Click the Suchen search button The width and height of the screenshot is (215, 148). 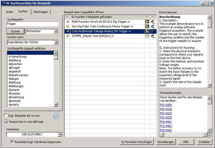[x=15, y=31]
